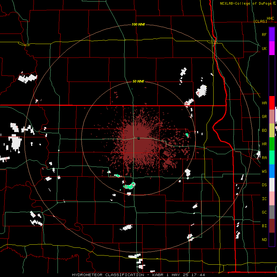Click the 'KABR' radar site identifier
Image resolution: width=277 pixels, height=277 pixels.
[158, 275]
